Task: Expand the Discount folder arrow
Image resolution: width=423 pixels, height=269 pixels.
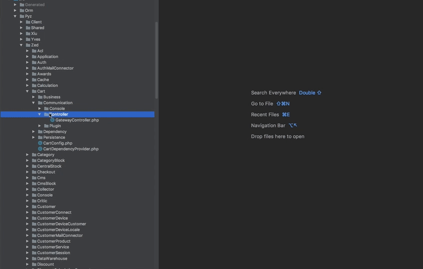Action: tap(27, 265)
